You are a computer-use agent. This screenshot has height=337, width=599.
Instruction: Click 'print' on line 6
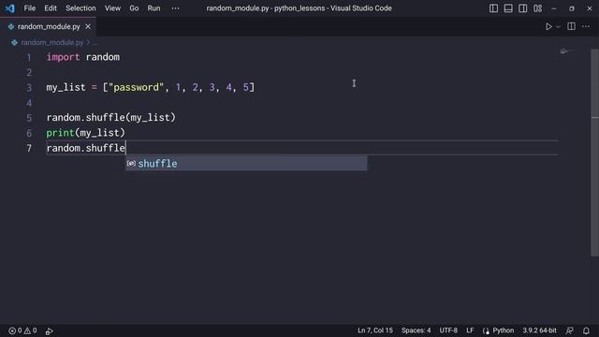coord(60,133)
